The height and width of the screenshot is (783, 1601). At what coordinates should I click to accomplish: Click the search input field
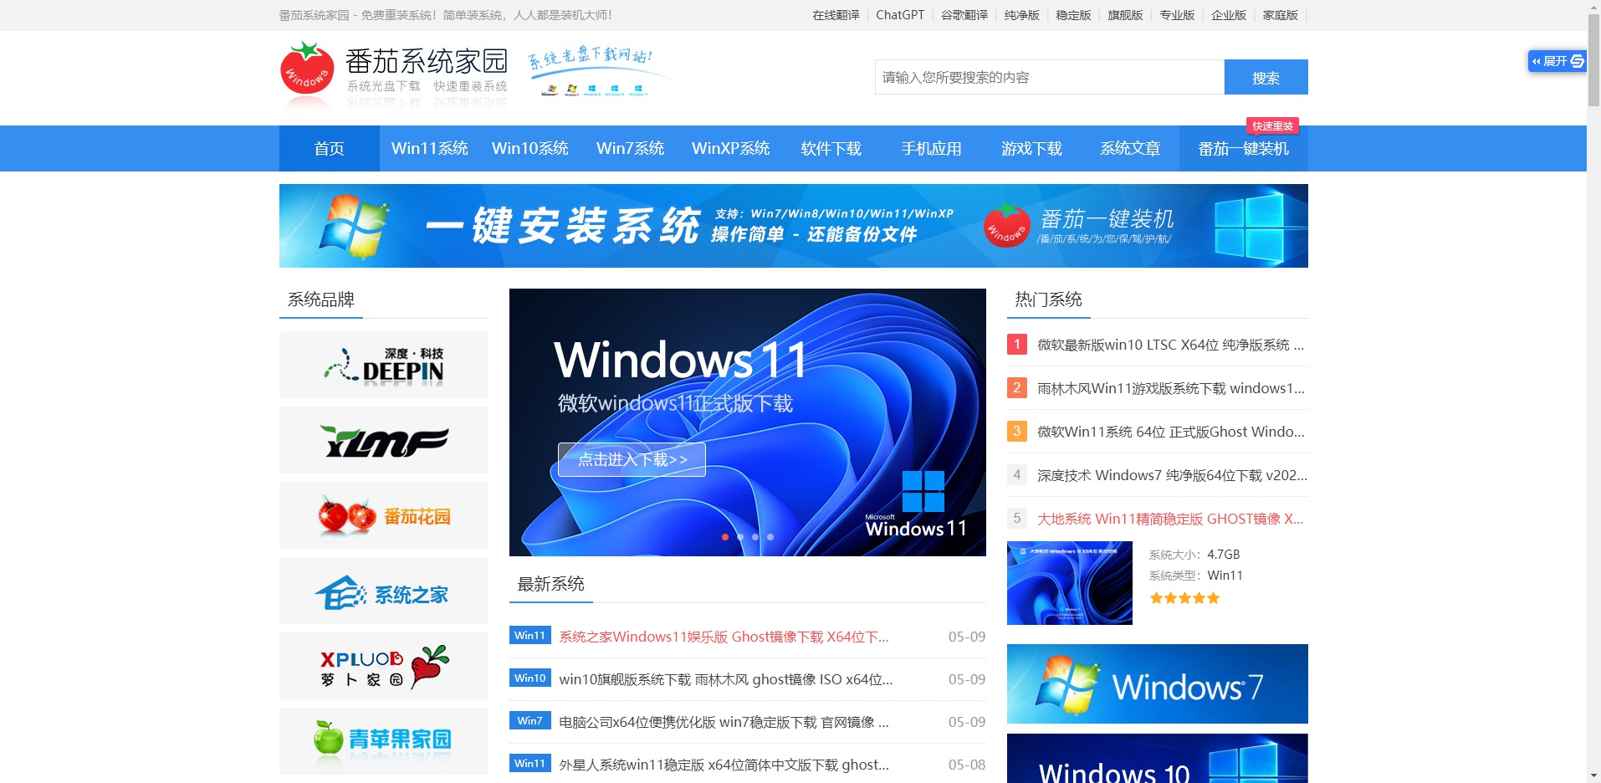(1046, 77)
